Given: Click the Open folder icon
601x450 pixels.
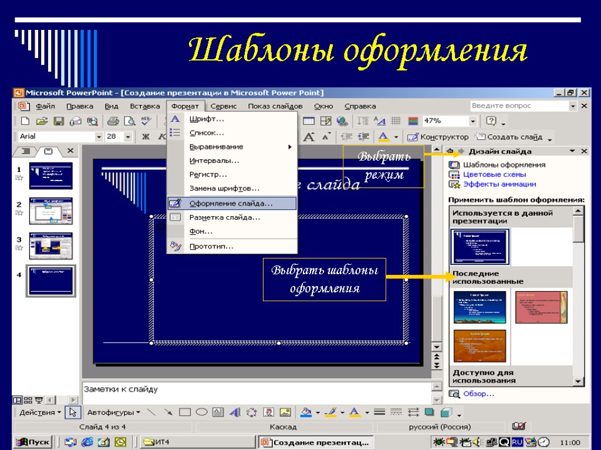Looking at the screenshot, I should click(42, 121).
